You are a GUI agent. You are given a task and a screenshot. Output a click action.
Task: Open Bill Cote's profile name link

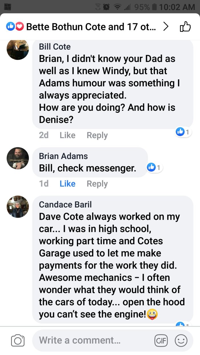pyautogui.click(x=55, y=47)
